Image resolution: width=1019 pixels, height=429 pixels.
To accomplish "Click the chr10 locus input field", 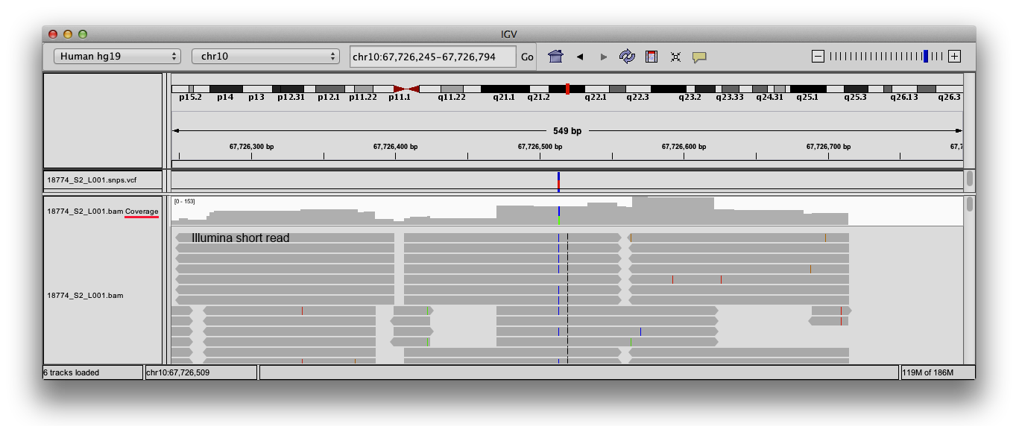I will [432, 56].
